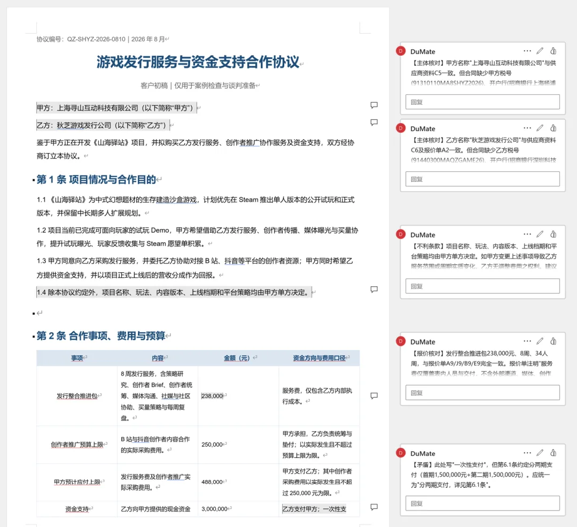The height and width of the screenshot is (527, 577).
Task: Reply to the 矛盾 comment
Action: point(482,503)
